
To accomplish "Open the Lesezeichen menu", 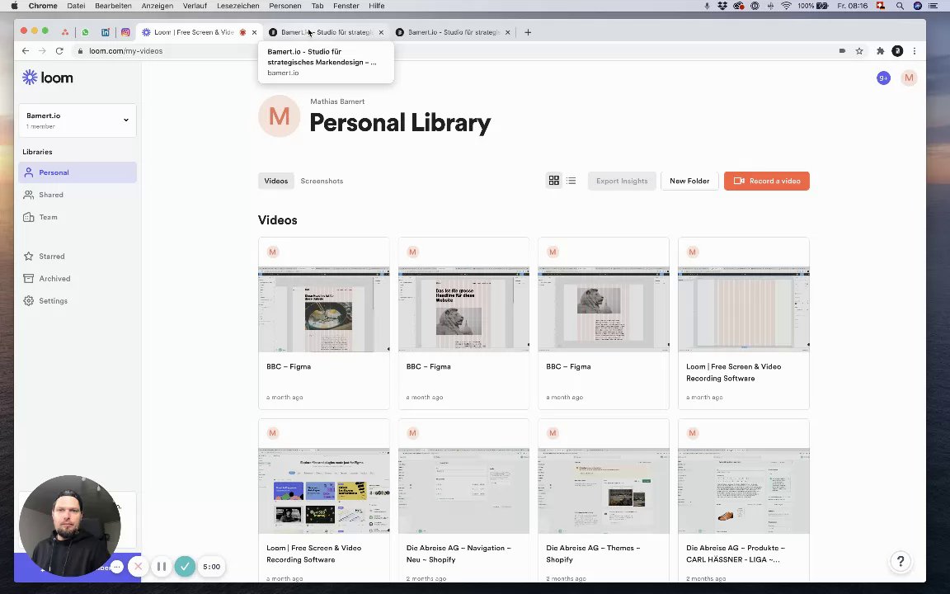I will 238,6.
